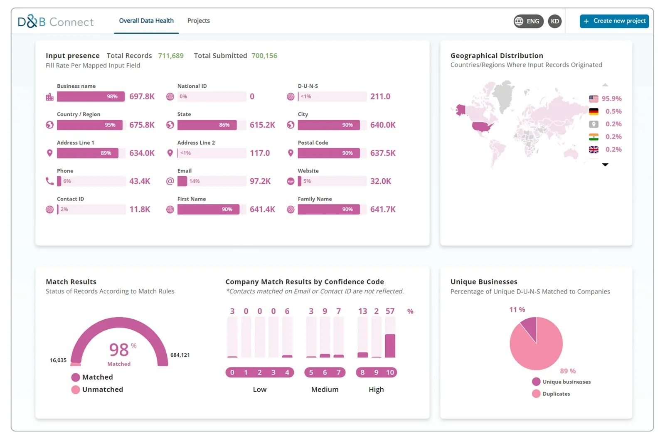The height and width of the screenshot is (439, 665).
Task: Click the Business name 98% fill bar
Action: click(x=91, y=96)
